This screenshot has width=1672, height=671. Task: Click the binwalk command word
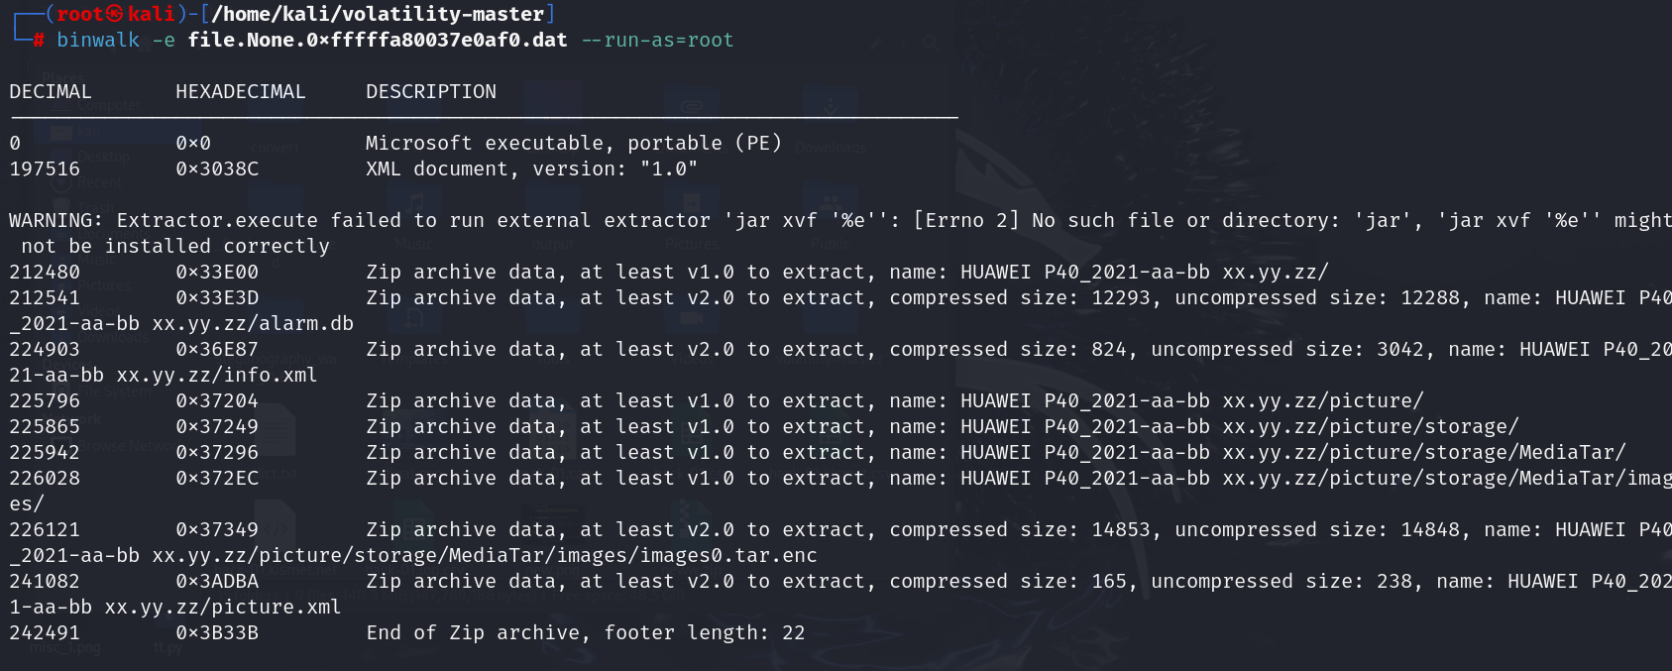tap(98, 40)
